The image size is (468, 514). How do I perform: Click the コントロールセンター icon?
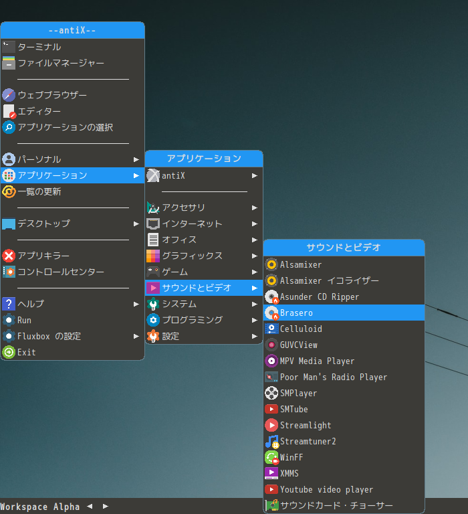tap(9, 272)
